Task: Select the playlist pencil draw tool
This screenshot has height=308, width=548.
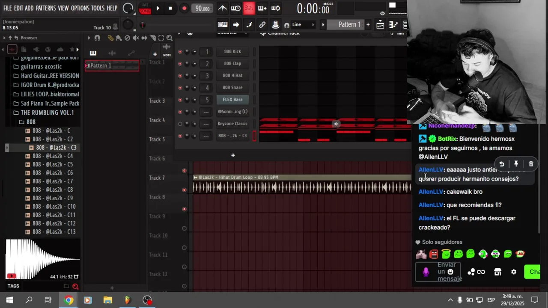Action: [x=110, y=38]
